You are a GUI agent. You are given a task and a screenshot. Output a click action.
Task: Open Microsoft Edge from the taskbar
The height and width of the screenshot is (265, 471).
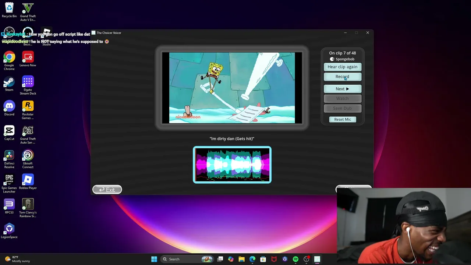pyautogui.click(x=252, y=259)
